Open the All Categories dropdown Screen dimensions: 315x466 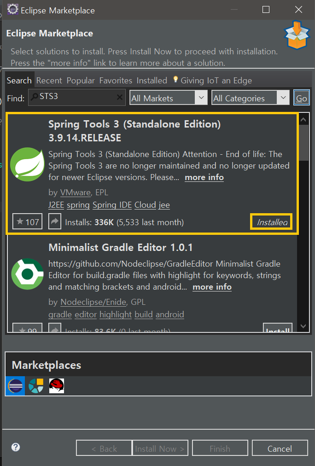coord(251,98)
